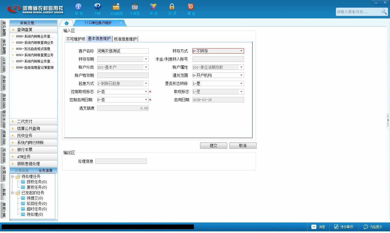Image resolution: width=390 pixels, height=233 pixels.
Task: Open 用户管理 side tab
Action: (4, 29)
